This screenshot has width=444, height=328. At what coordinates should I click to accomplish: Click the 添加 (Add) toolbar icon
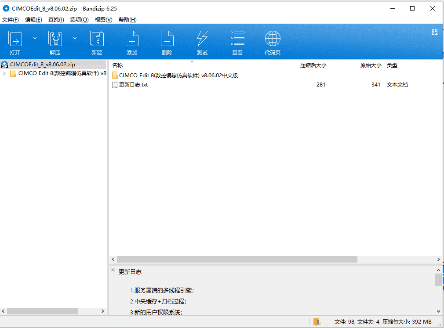(x=132, y=39)
